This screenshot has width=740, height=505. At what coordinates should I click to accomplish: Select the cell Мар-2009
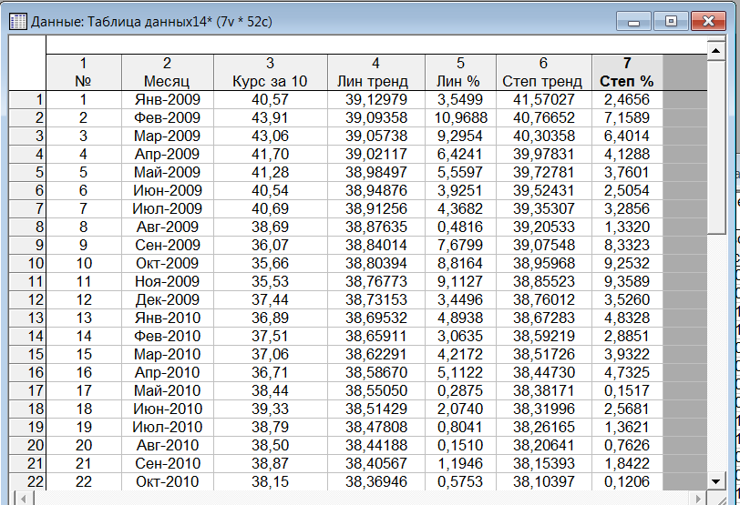click(168, 136)
